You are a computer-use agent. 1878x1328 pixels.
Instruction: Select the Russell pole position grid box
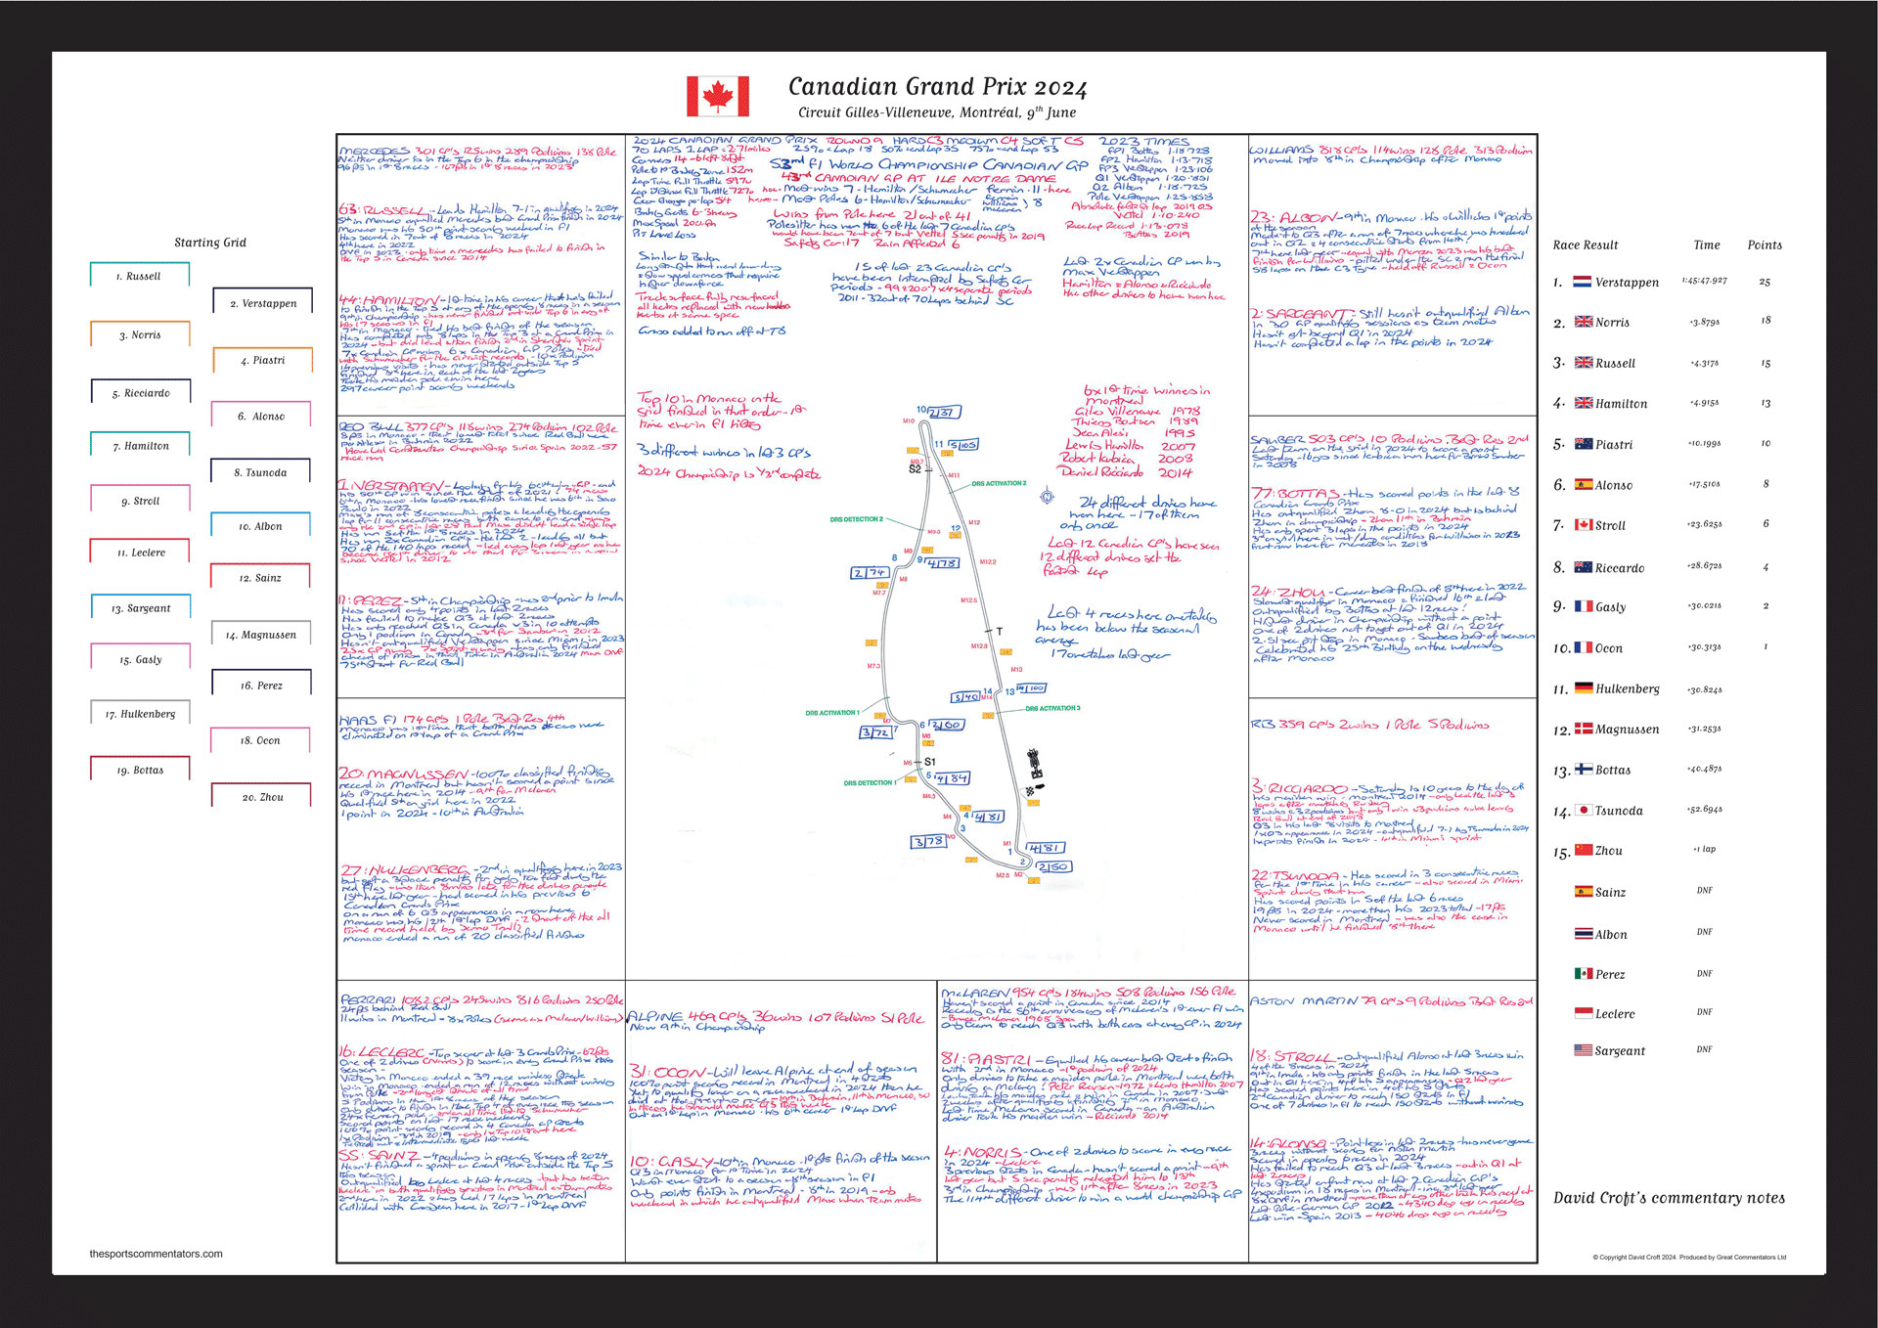(138, 276)
